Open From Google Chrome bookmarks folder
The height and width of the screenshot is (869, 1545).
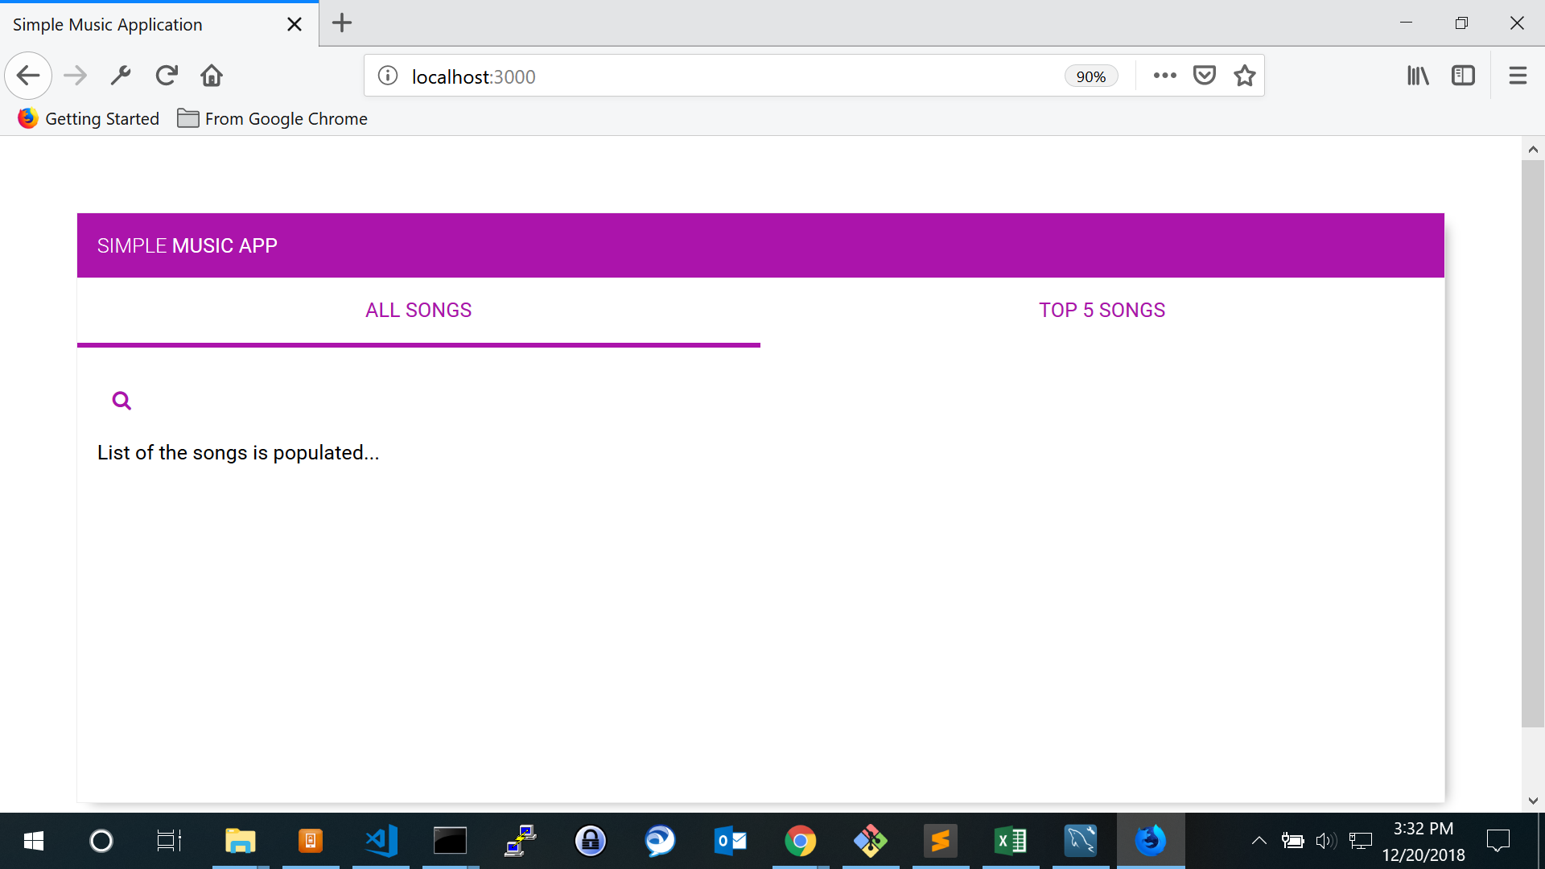272,119
